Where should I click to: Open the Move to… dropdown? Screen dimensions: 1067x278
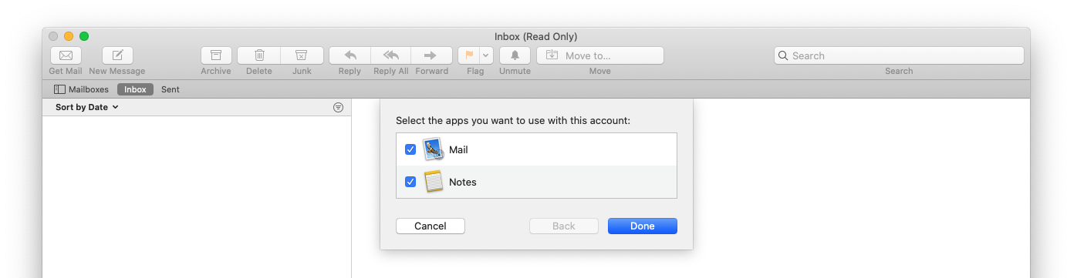pos(600,55)
